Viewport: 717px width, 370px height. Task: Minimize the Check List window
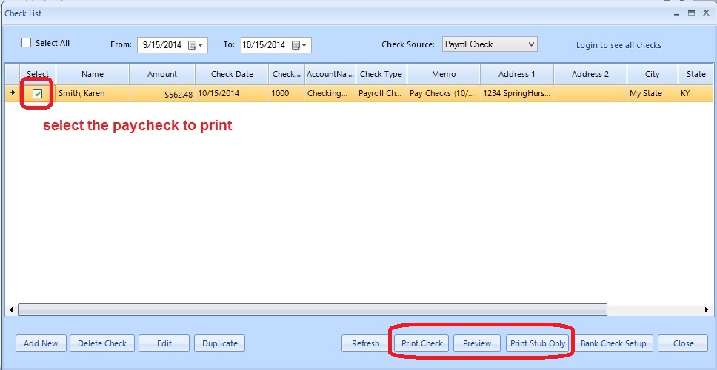point(677,13)
